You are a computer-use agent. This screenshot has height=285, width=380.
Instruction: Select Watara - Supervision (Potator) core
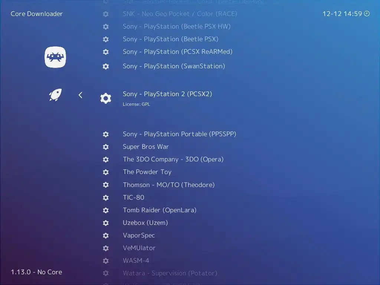click(170, 273)
